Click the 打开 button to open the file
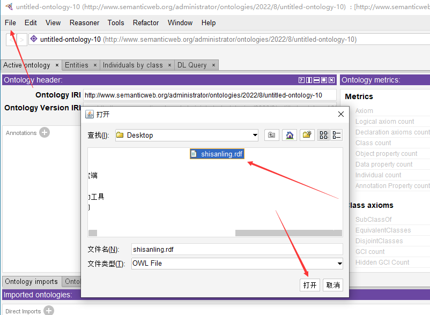This screenshot has height=315, width=430. point(310,285)
